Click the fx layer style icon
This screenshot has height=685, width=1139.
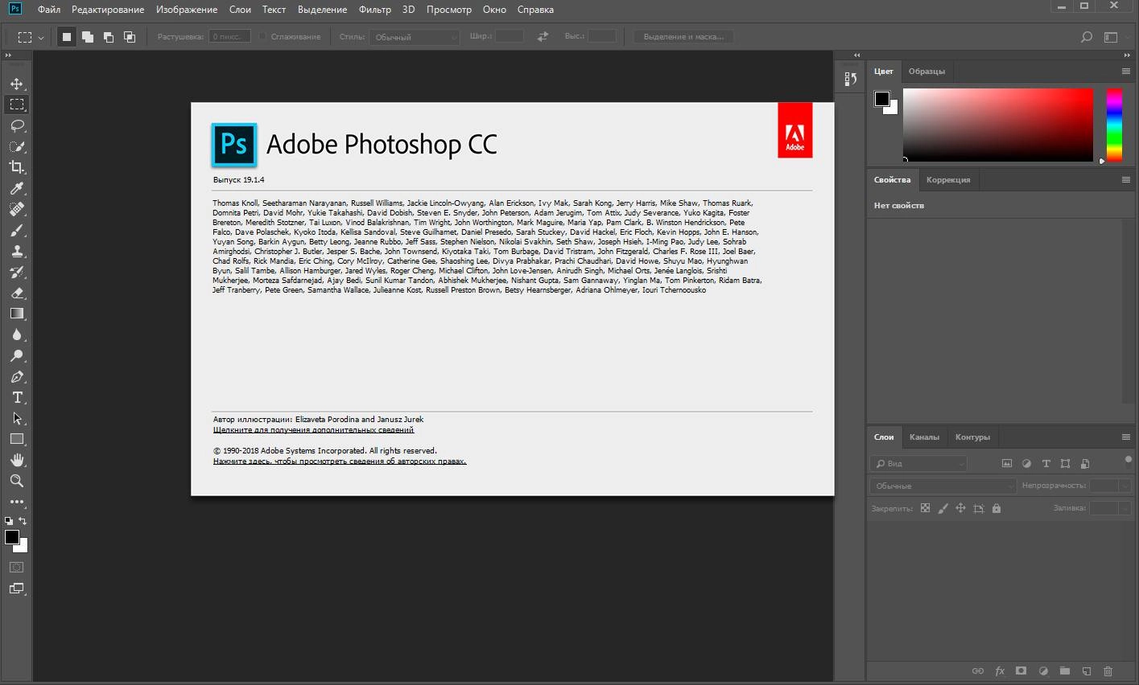(x=1000, y=671)
